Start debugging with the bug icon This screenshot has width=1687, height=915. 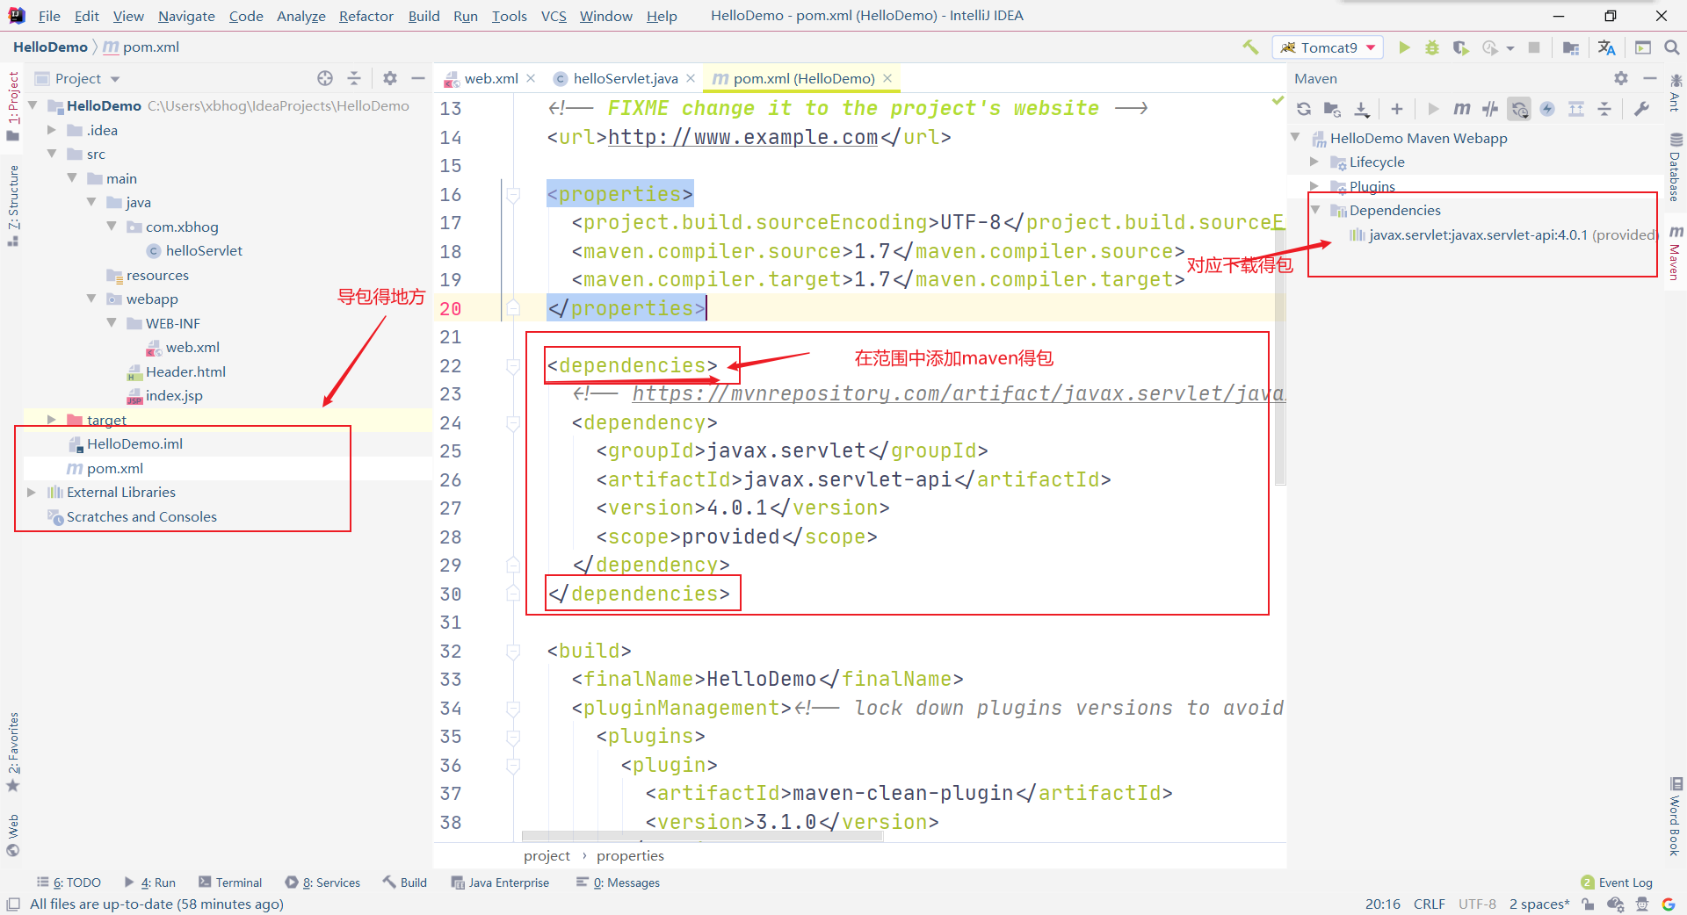1432,47
